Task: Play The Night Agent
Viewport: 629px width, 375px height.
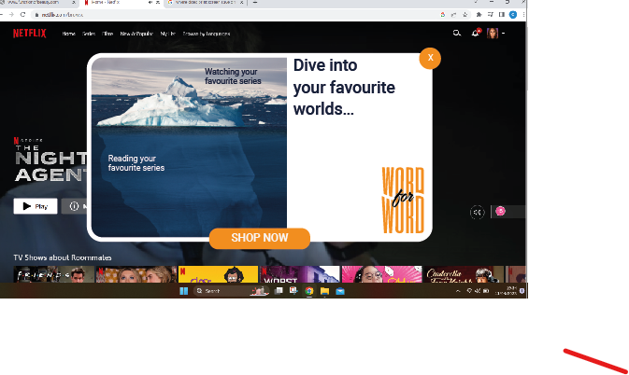Action: pyautogui.click(x=36, y=206)
